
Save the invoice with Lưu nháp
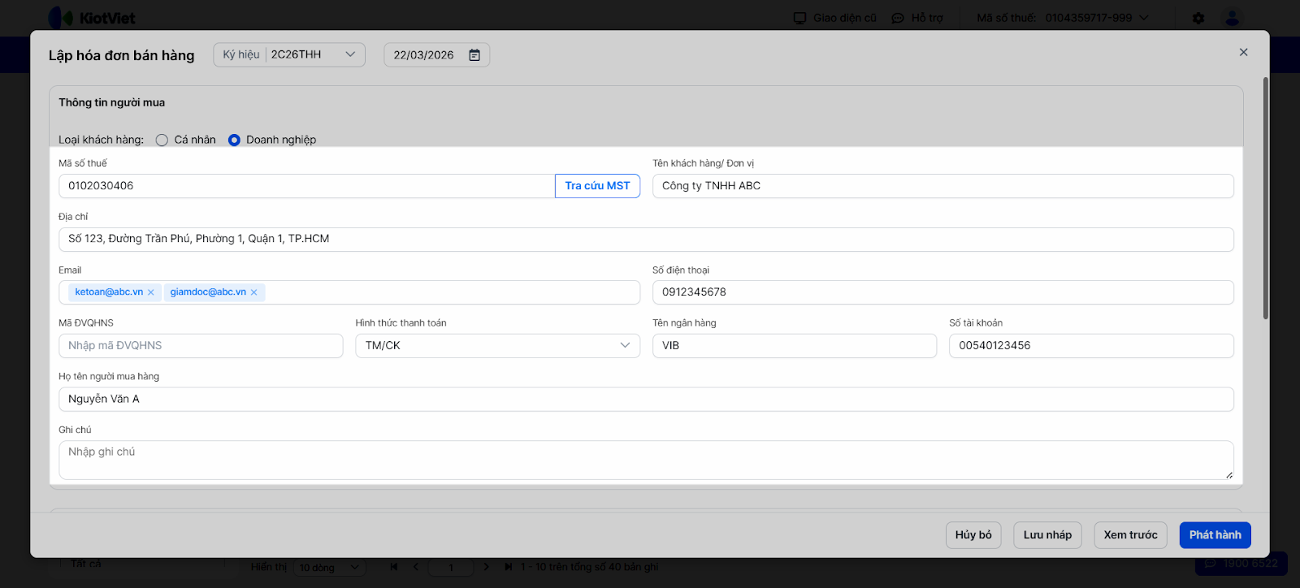pyautogui.click(x=1047, y=535)
